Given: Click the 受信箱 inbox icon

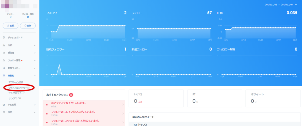Looking at the screenshot, I should (x=4, y=53).
